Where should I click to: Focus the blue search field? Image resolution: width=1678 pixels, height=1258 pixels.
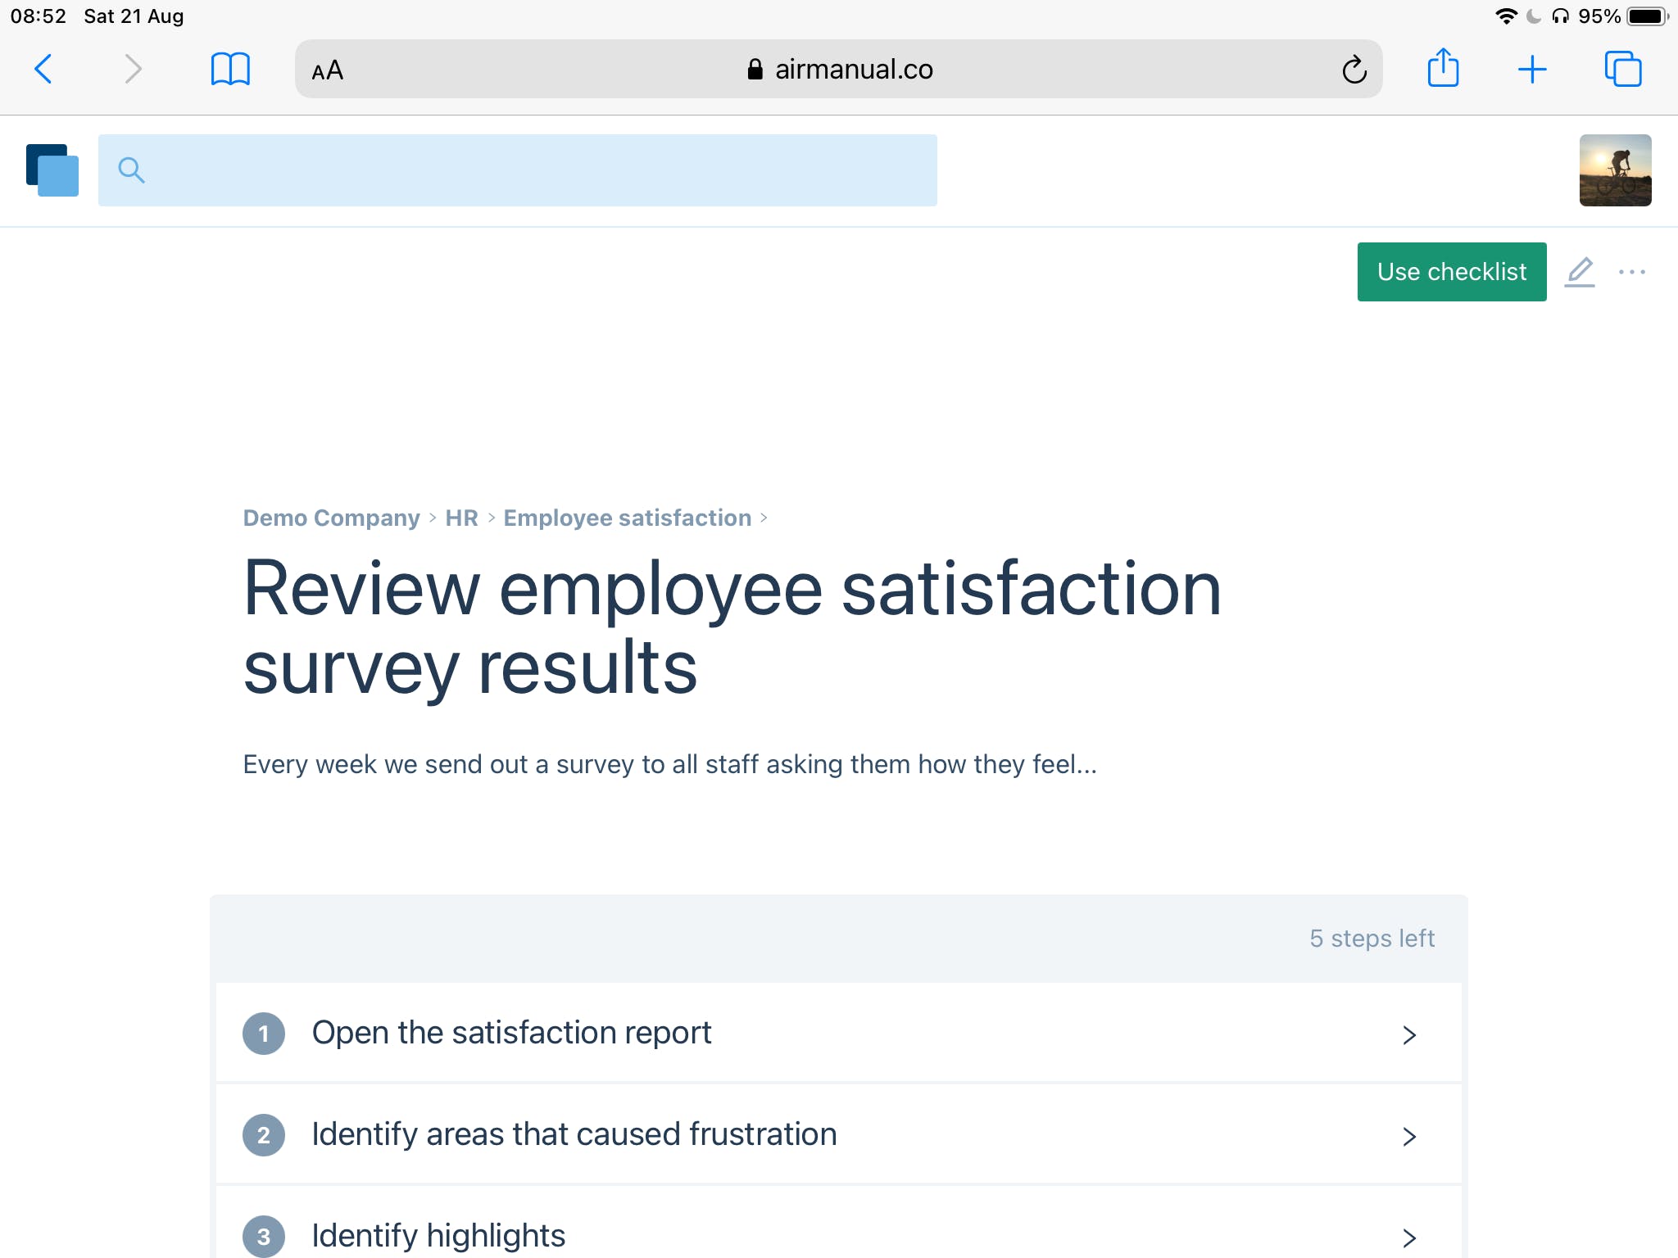(x=518, y=170)
